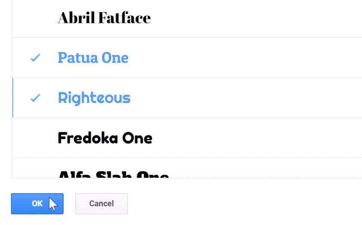Choose the partially visible Alfa Slab One font
362x225 pixels.
113,173
